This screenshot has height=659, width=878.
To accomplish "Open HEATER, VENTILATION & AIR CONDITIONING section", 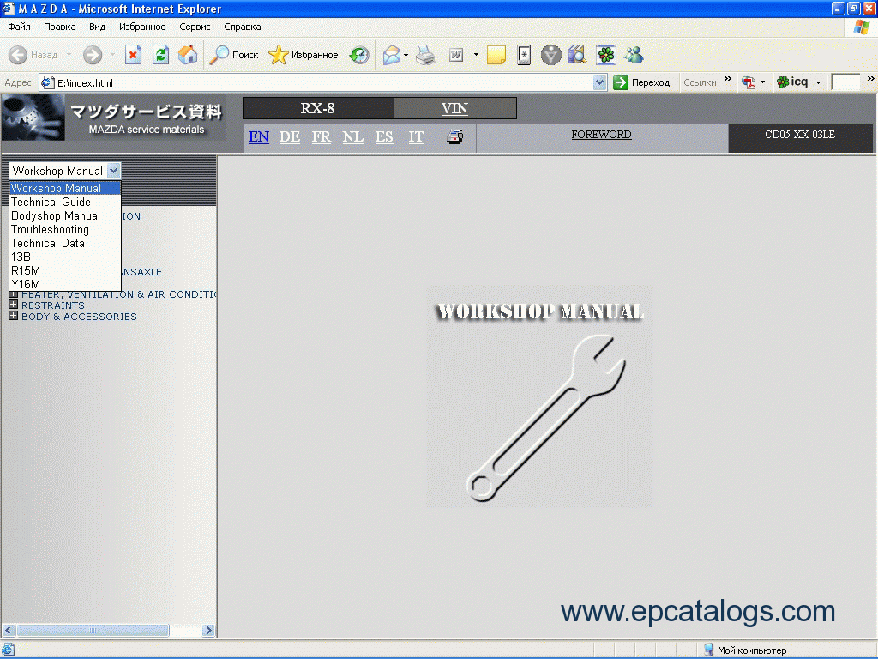I will coord(118,294).
